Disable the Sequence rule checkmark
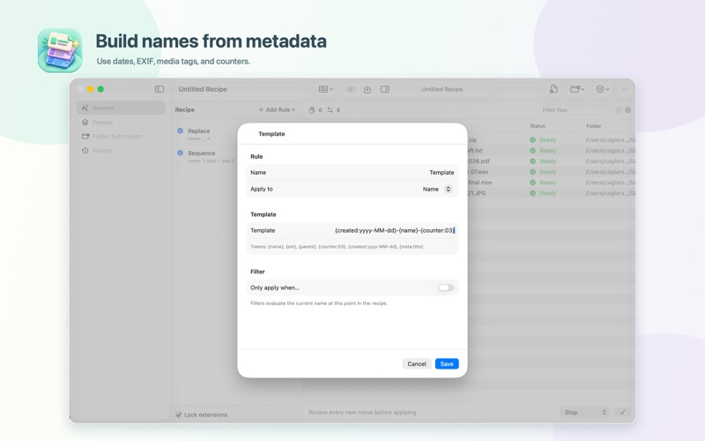This screenshot has height=441, width=705. click(181, 153)
